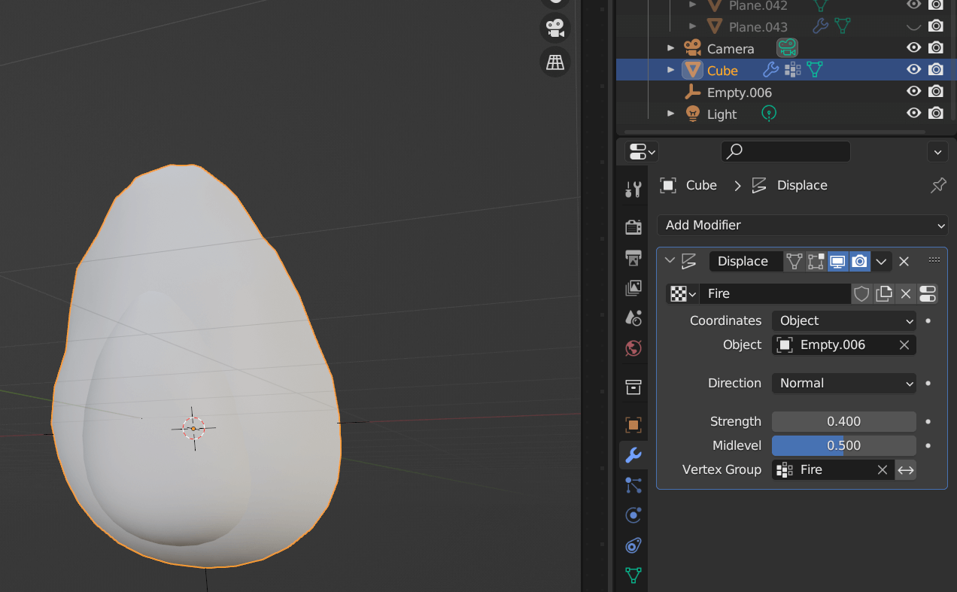Select the Modifiers wrench tab
This screenshot has width=957, height=592.
pos(633,455)
